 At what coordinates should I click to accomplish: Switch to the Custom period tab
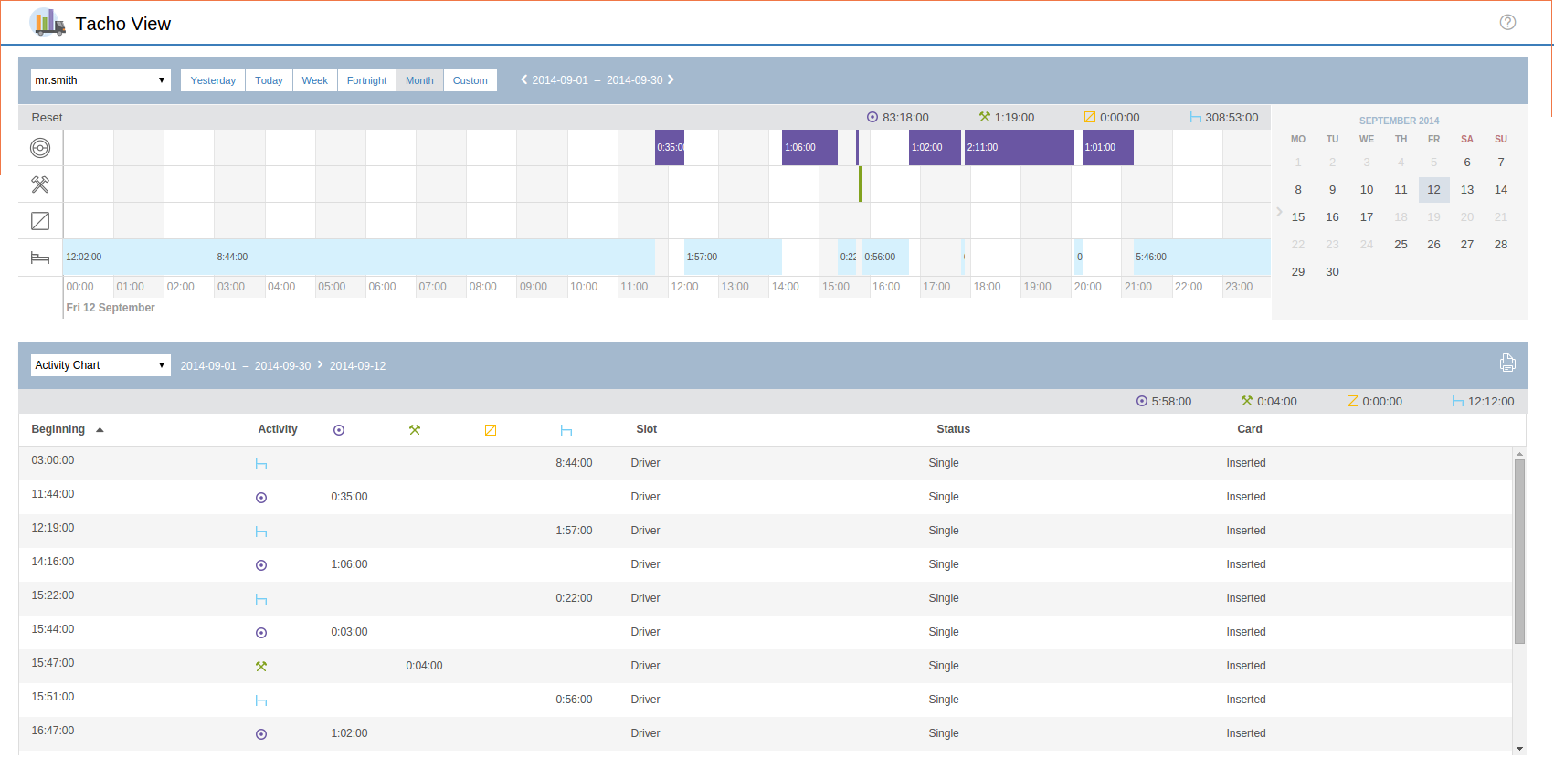(470, 80)
